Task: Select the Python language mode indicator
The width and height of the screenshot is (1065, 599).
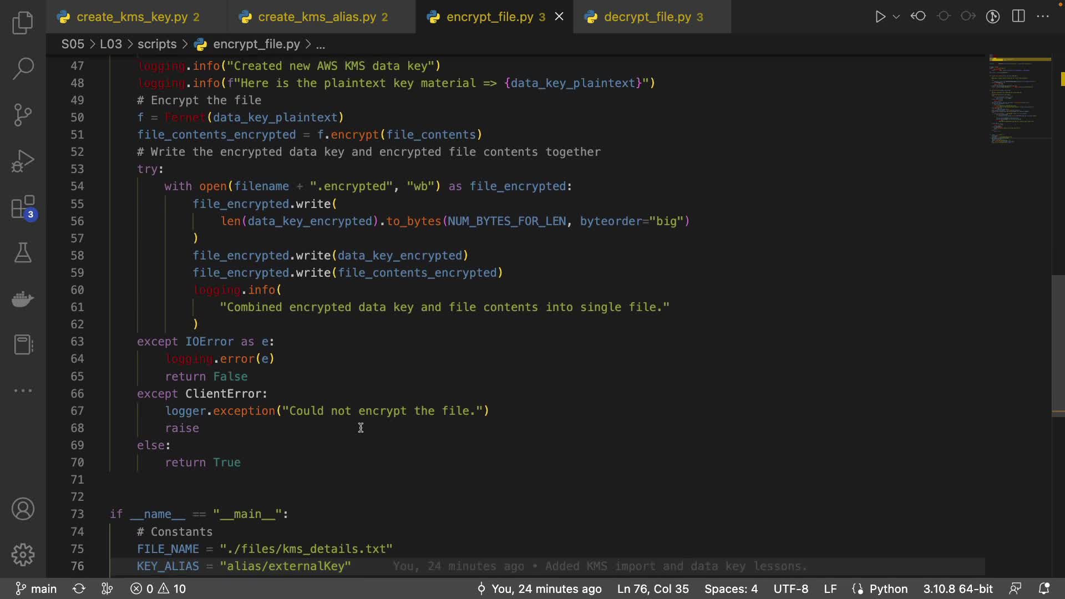Action: 887,588
